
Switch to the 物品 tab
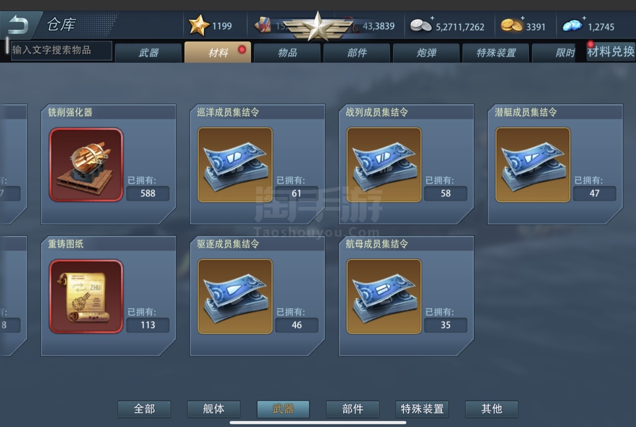tap(287, 53)
